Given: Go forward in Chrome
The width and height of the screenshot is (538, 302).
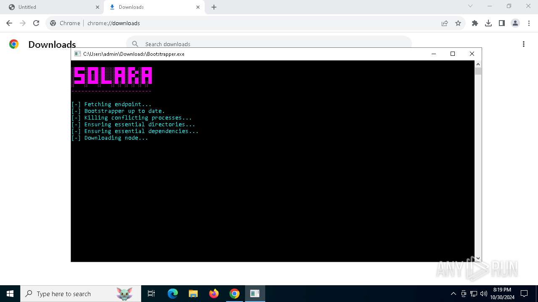Looking at the screenshot, I should [23, 23].
